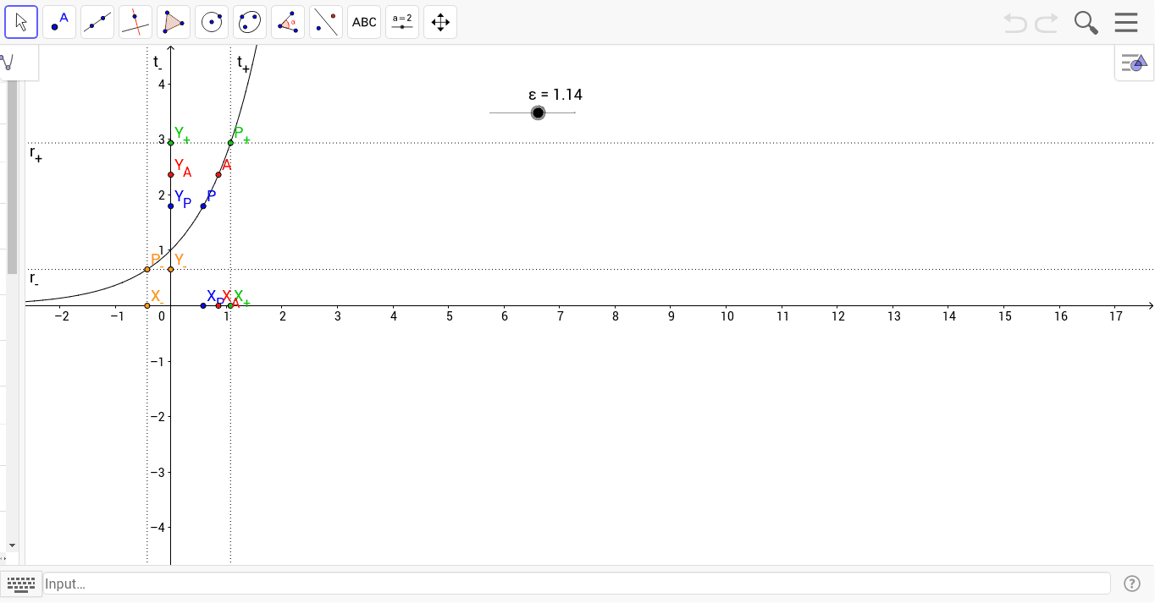Click red point A on the curve
This screenshot has width=1155, height=603.
coord(218,175)
